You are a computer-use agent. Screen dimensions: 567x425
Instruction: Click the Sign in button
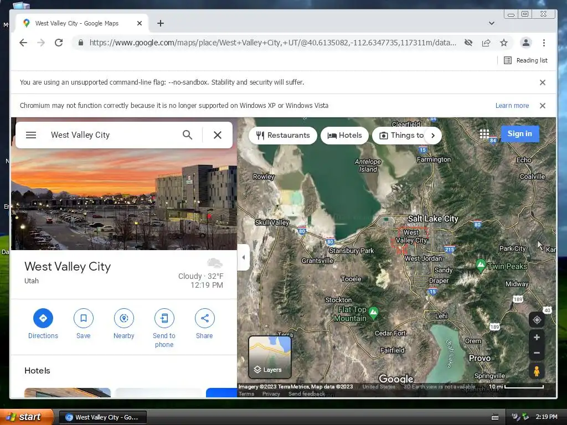519,134
